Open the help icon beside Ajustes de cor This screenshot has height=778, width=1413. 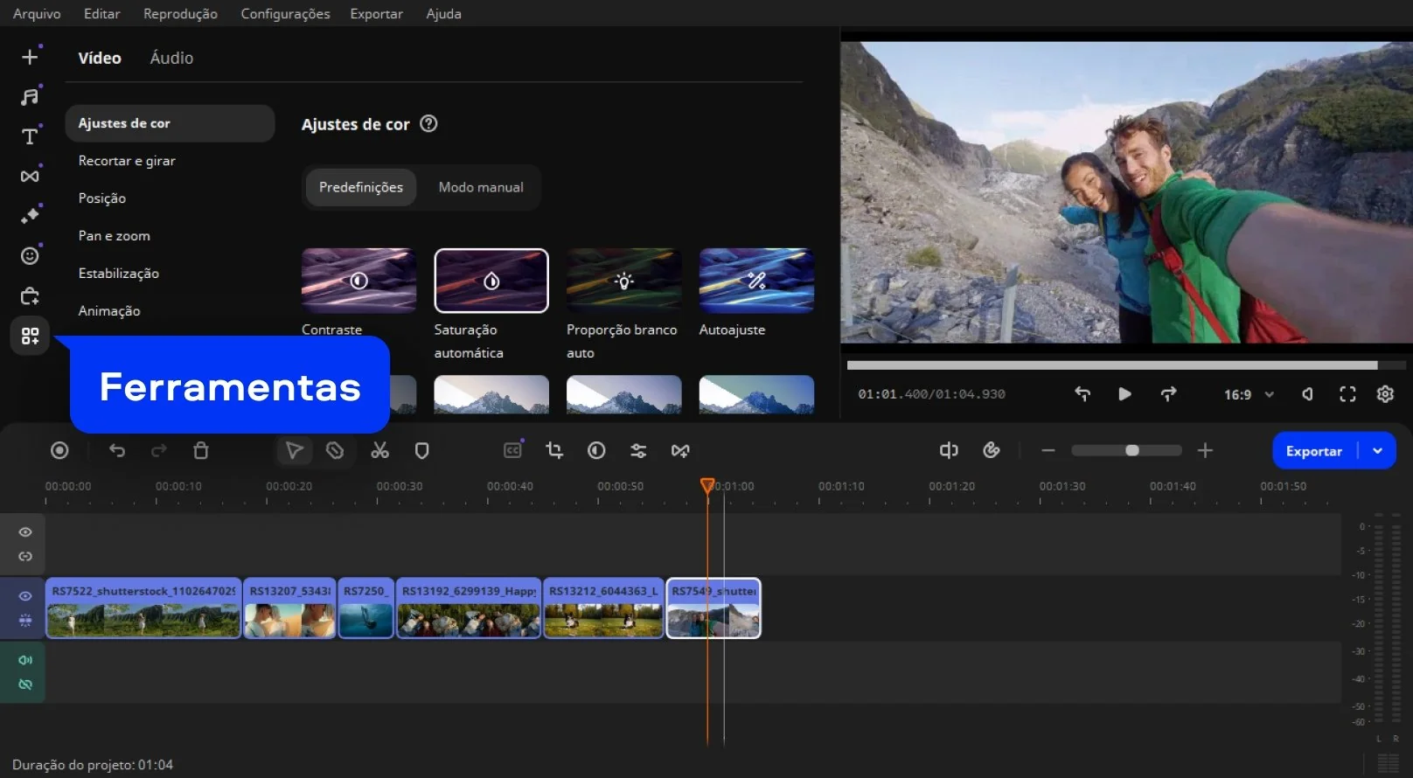coord(428,123)
